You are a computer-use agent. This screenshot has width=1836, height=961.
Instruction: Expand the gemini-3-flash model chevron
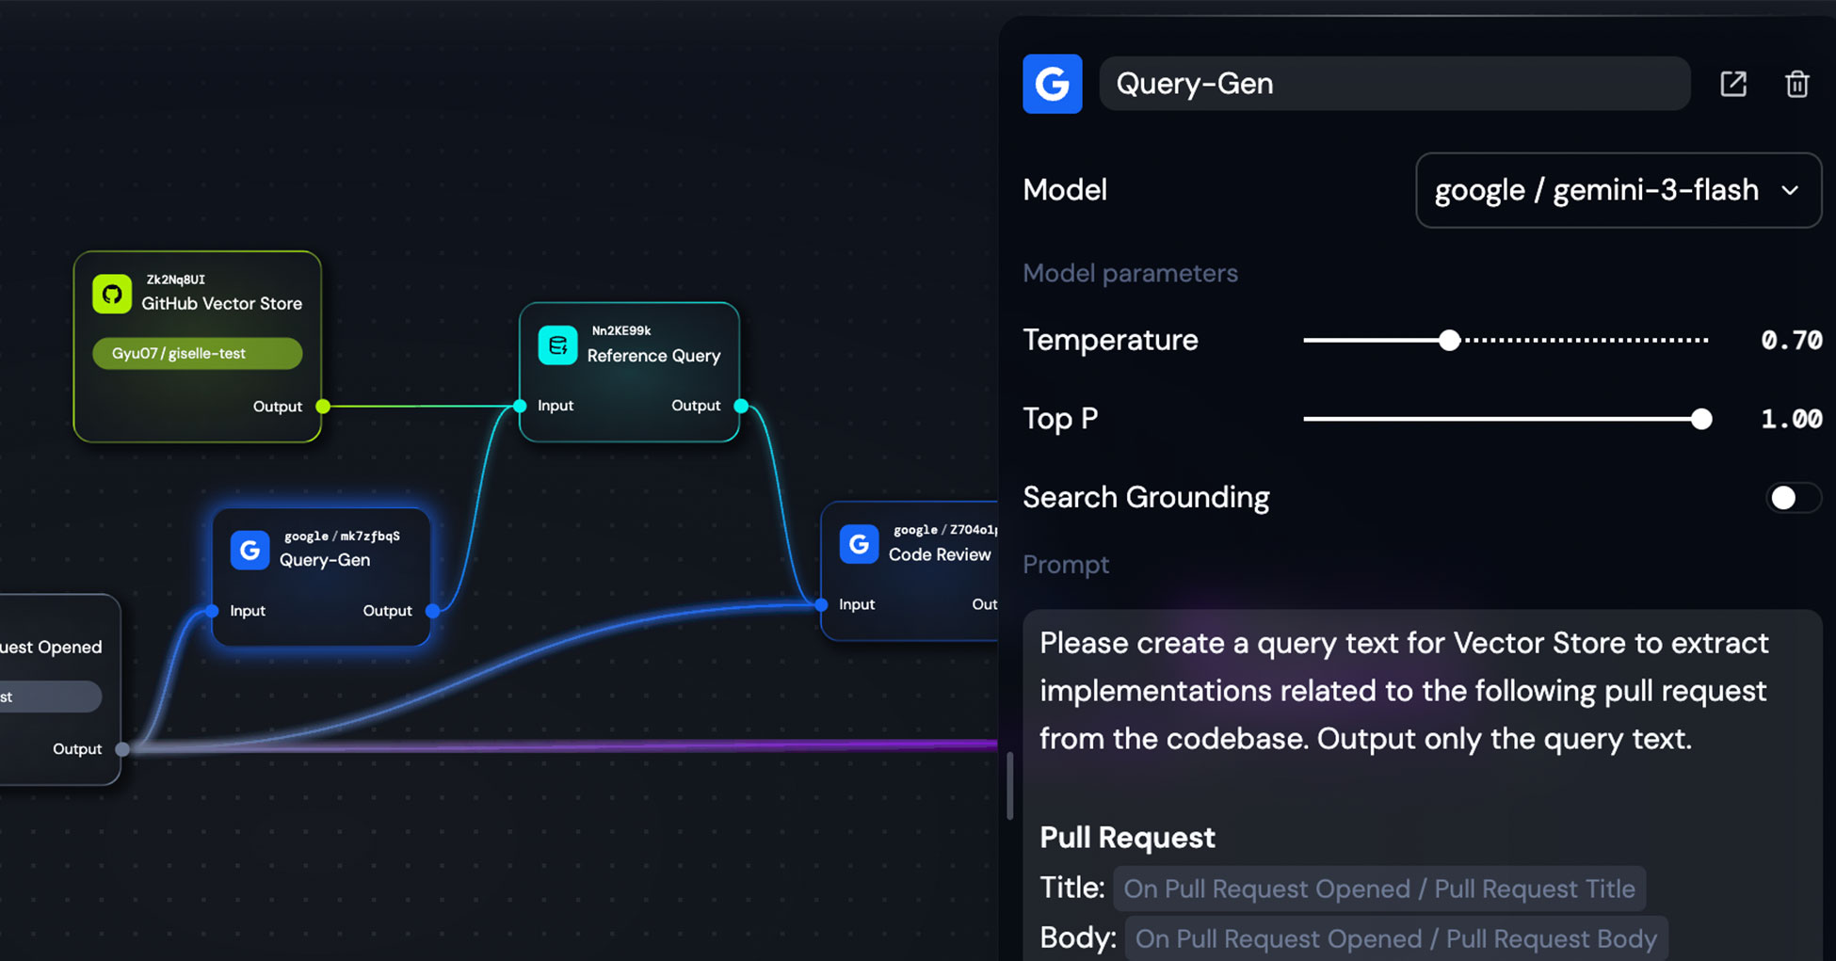(1790, 190)
